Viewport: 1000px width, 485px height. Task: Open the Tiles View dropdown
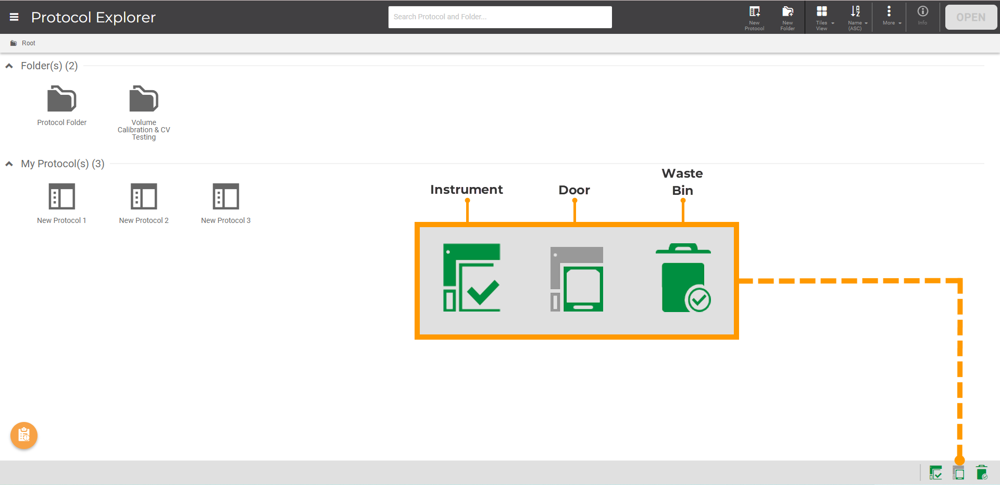[x=822, y=17]
